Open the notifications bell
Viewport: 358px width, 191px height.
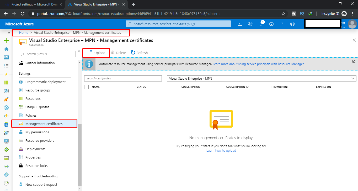261,24
